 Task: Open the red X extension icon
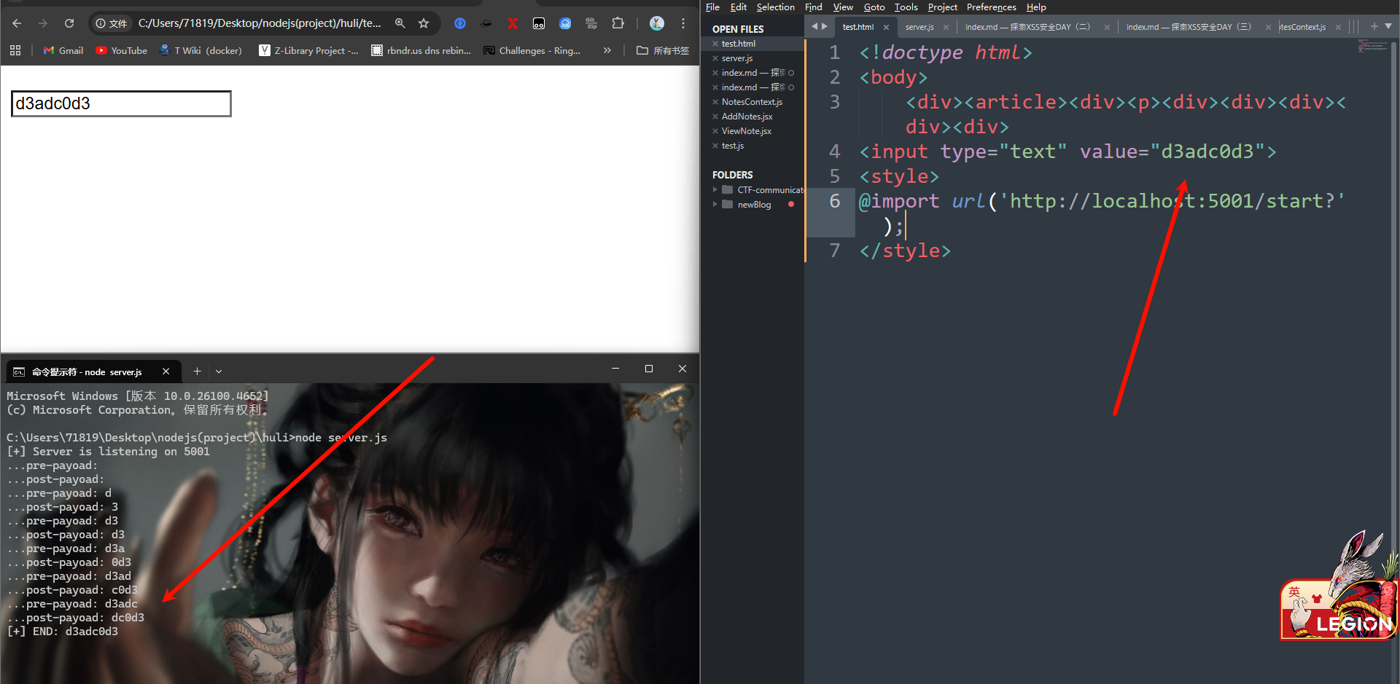(513, 23)
